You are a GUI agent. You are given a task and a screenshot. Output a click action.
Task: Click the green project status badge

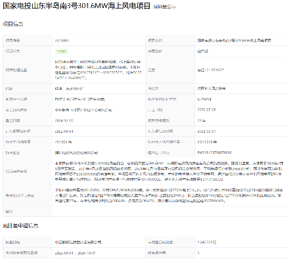(x=61, y=51)
